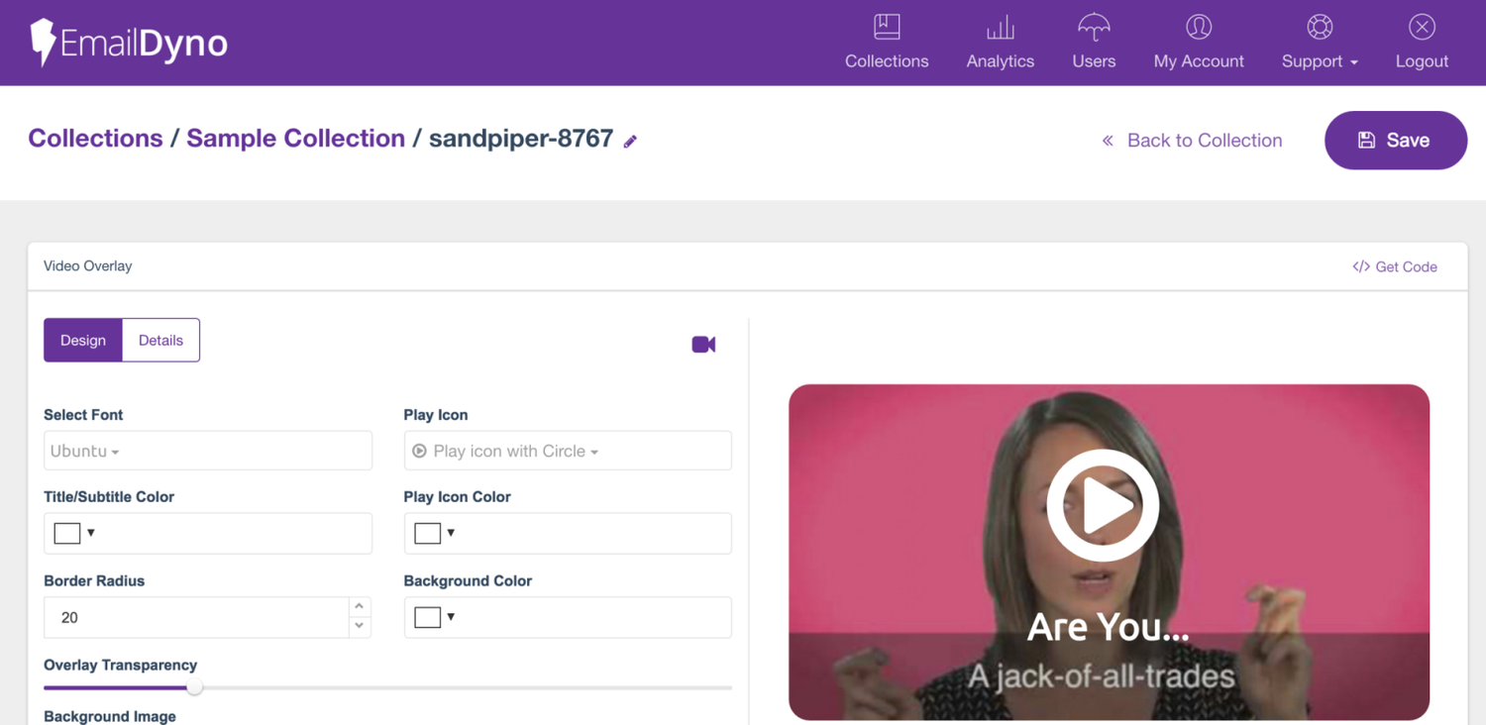Select the Design tab
Viewport: 1486px width, 725px height.
(83, 340)
